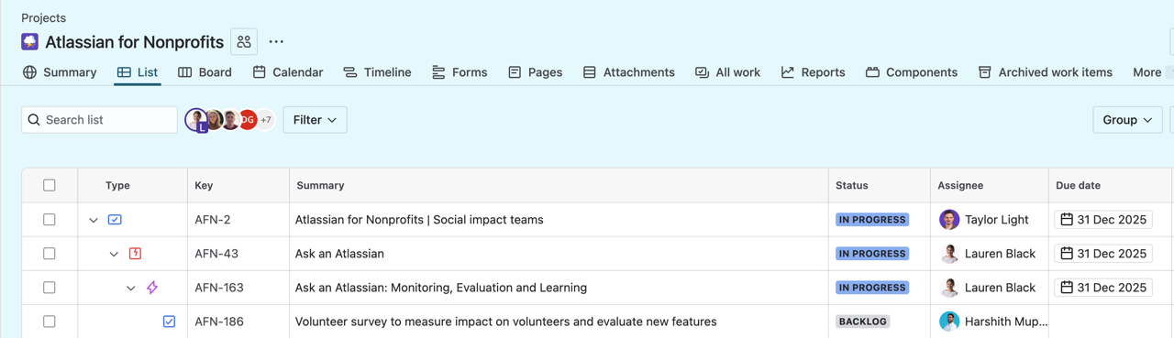This screenshot has width=1174, height=338.
Task: Tick the select-all checkbox in table header
Action: point(50,185)
